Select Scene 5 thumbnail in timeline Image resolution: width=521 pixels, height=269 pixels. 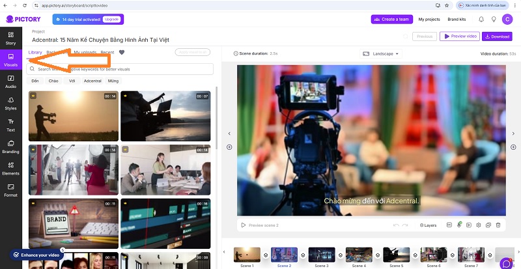click(397, 255)
